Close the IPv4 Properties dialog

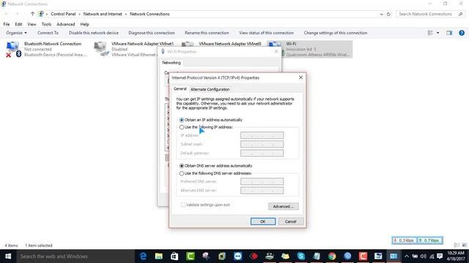300,77
